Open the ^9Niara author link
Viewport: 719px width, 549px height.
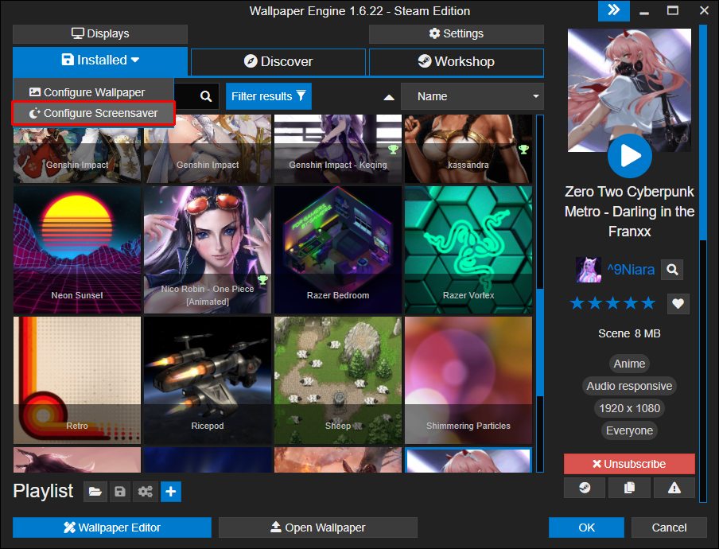point(631,269)
